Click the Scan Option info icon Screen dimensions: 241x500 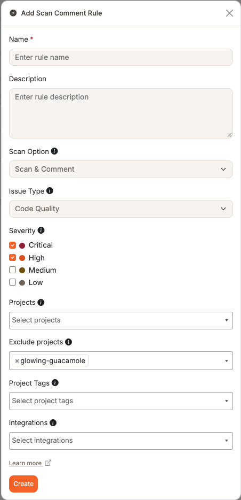[x=54, y=151]
